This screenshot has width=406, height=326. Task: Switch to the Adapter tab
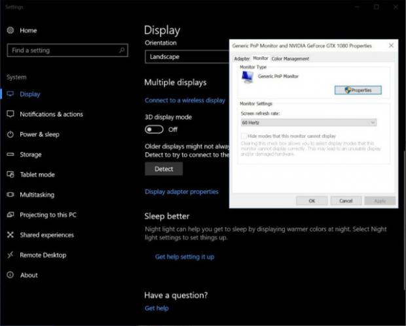(x=242, y=59)
